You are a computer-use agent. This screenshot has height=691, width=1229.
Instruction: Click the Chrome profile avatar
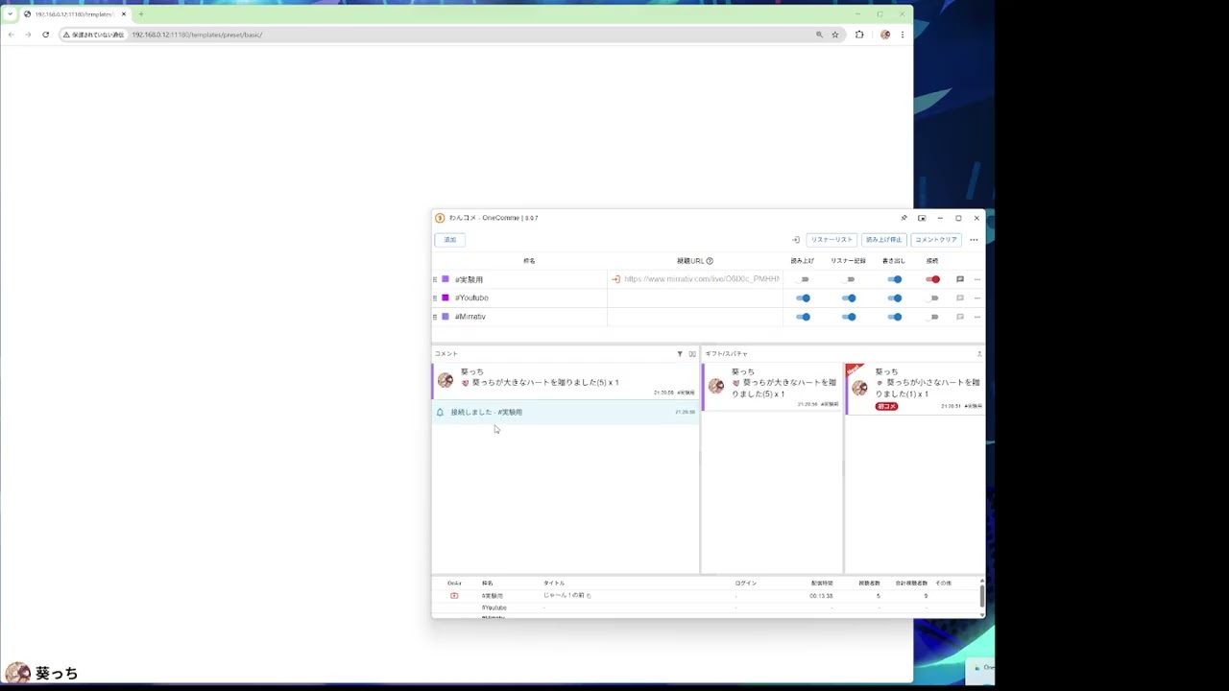[x=885, y=35]
